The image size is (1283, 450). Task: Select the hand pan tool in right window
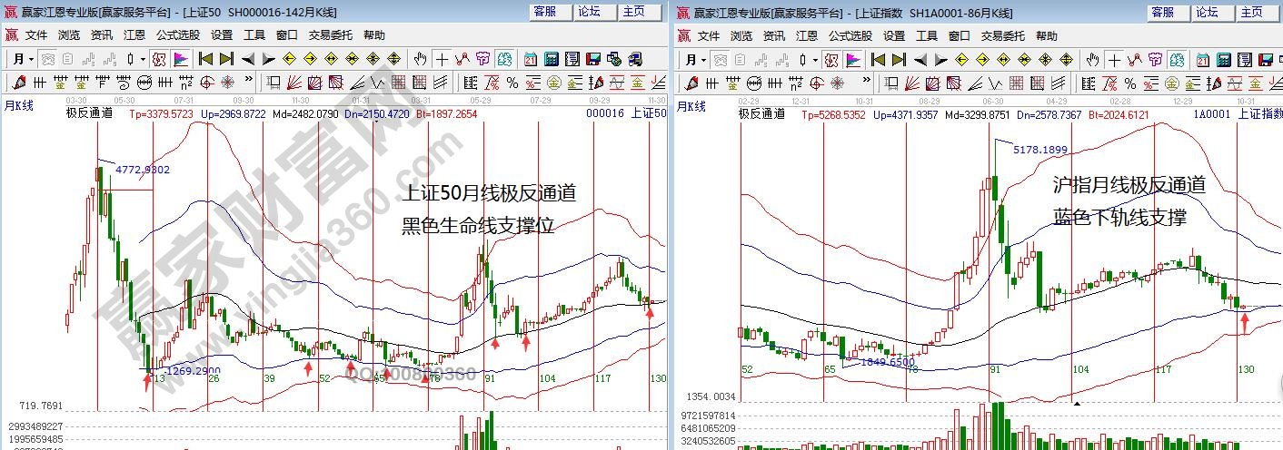coord(1092,59)
